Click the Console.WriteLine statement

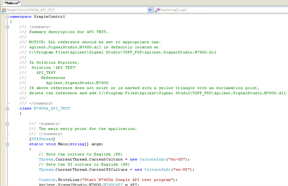pos(108,180)
